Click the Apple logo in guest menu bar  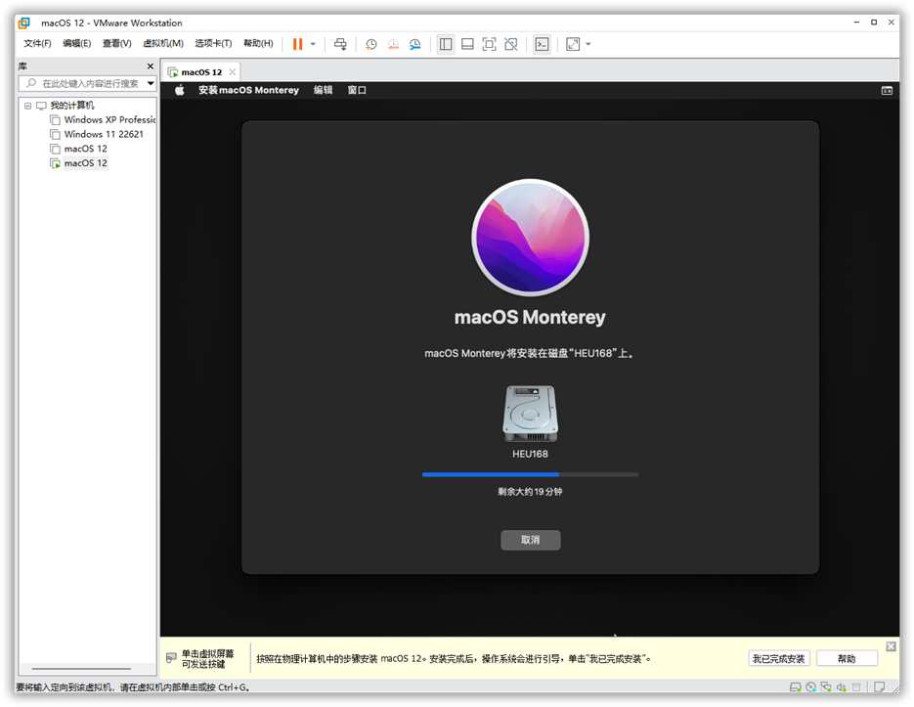[180, 90]
